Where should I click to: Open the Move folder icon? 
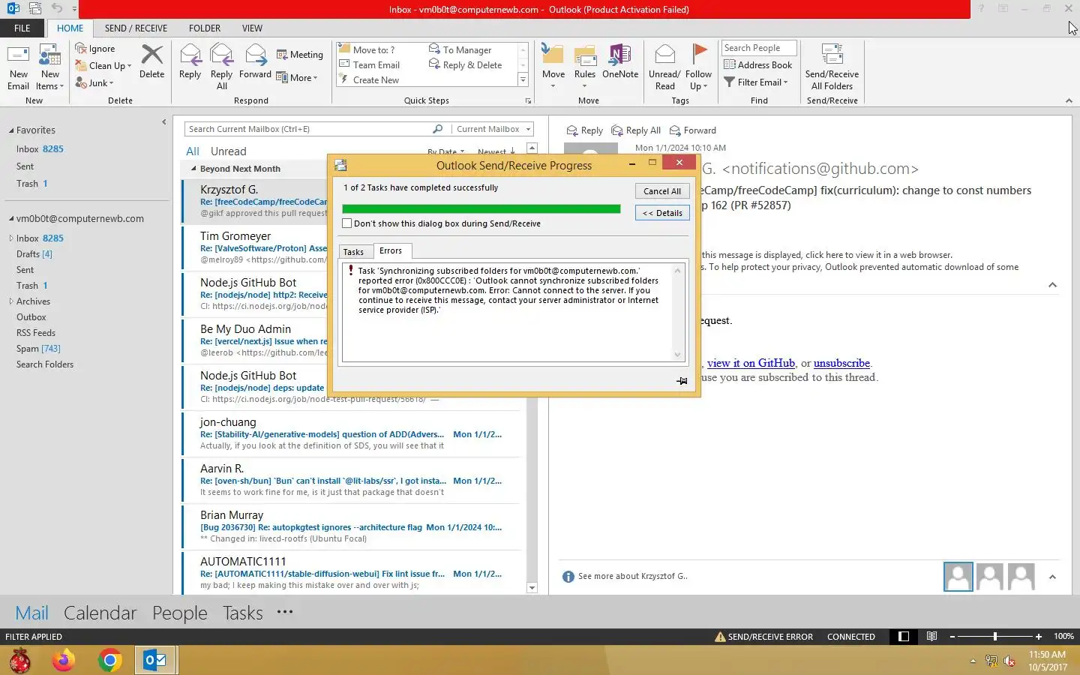(x=553, y=55)
